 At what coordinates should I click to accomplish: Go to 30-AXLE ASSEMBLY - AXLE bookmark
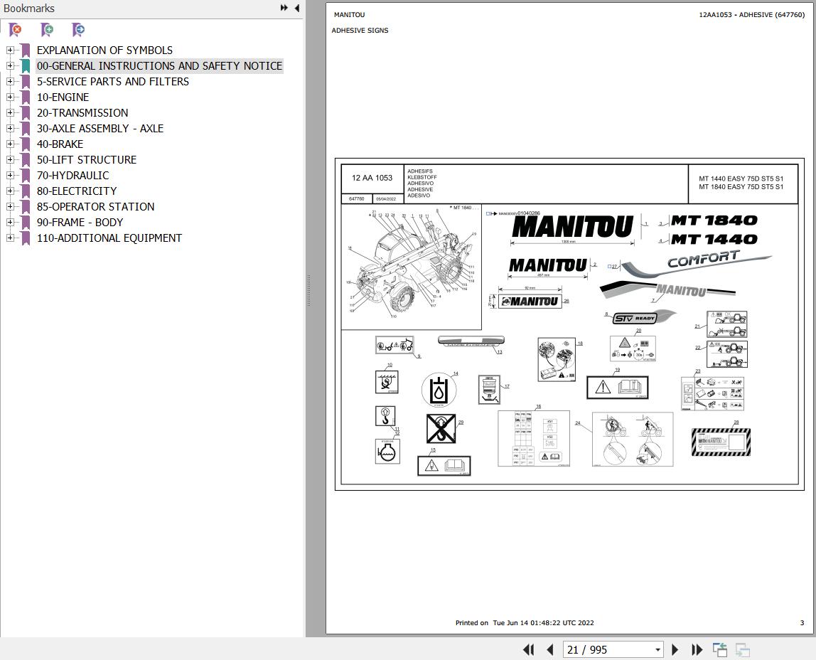[x=100, y=129]
